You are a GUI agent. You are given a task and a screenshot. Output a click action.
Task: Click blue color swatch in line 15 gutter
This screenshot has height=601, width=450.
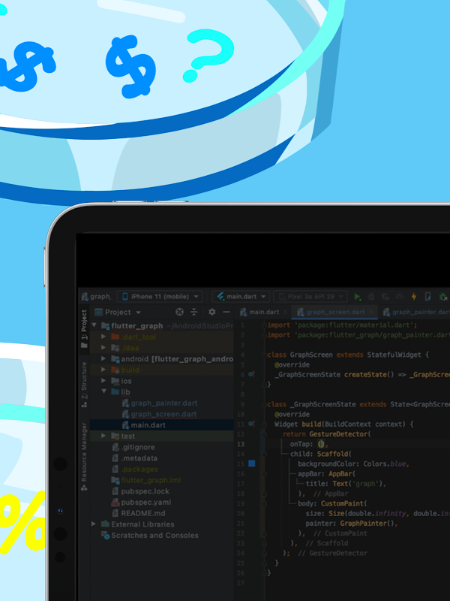click(x=252, y=464)
